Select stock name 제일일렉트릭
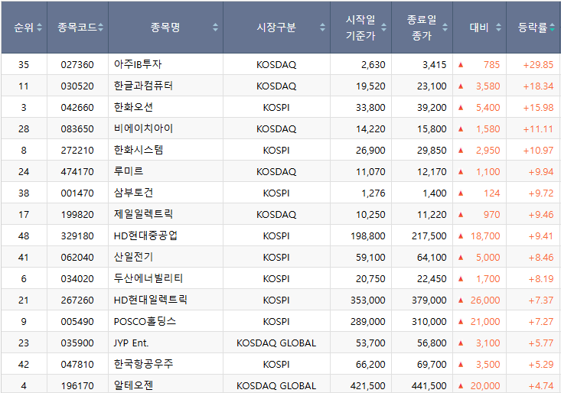Image resolution: width=561 pixels, height=393 pixels. [143, 214]
